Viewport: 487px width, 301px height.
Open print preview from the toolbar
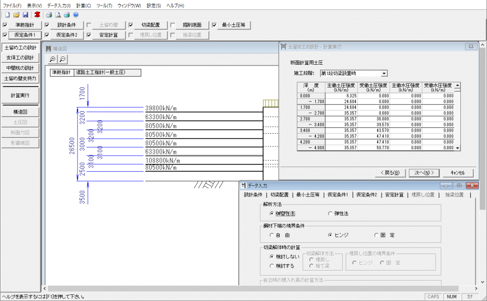point(58,15)
